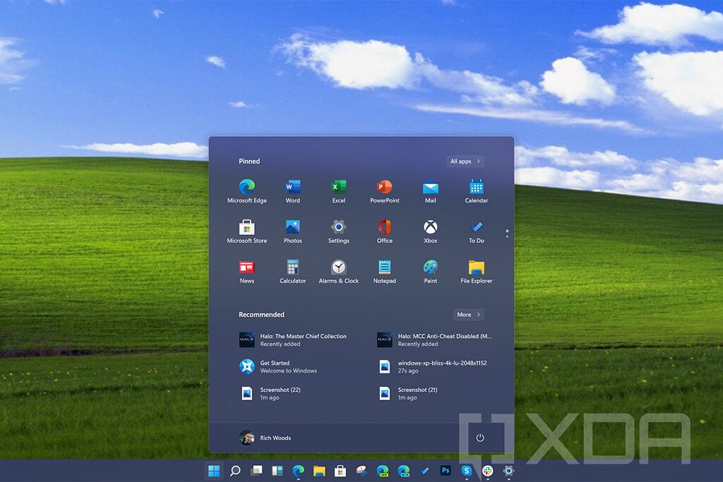
Task: Open the Get Started recommendation
Action: [x=288, y=367]
